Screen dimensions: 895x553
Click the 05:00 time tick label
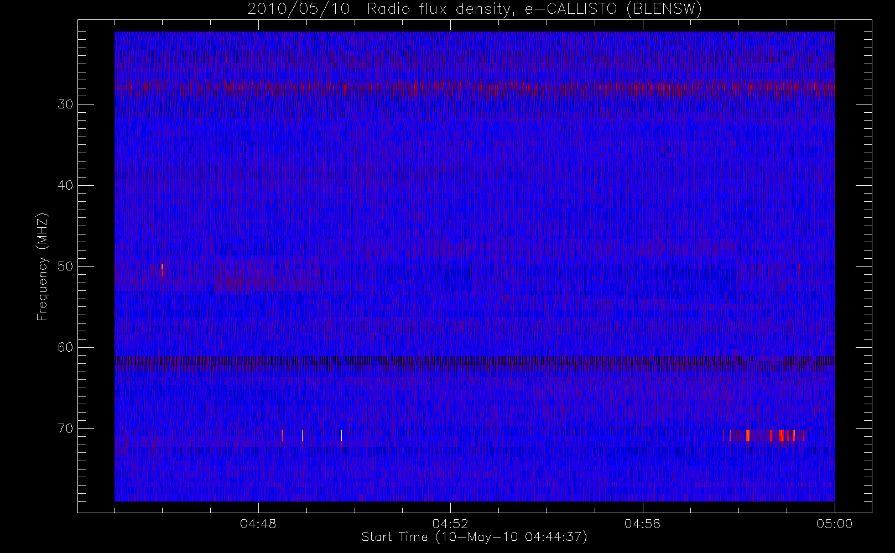coord(834,524)
